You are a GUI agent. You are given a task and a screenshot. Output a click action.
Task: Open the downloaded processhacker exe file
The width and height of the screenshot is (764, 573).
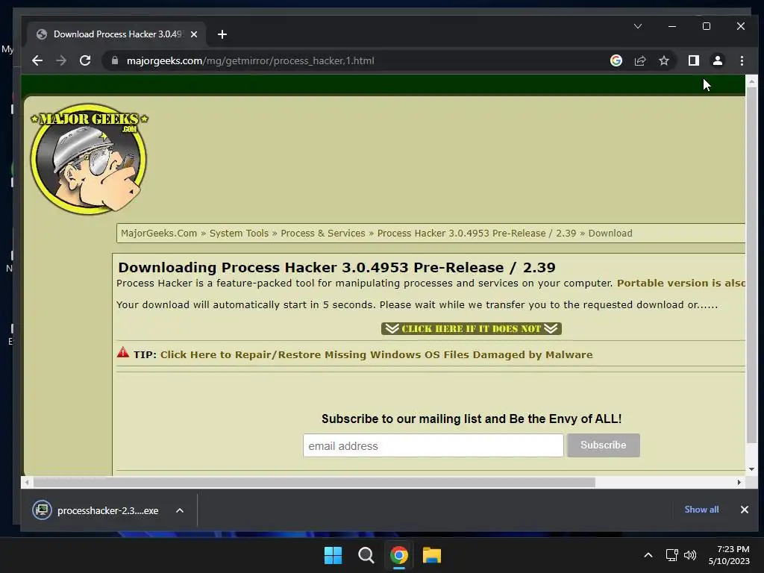pyautogui.click(x=107, y=510)
